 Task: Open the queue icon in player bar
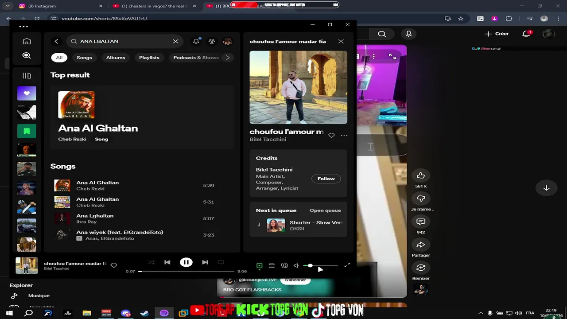272,266
